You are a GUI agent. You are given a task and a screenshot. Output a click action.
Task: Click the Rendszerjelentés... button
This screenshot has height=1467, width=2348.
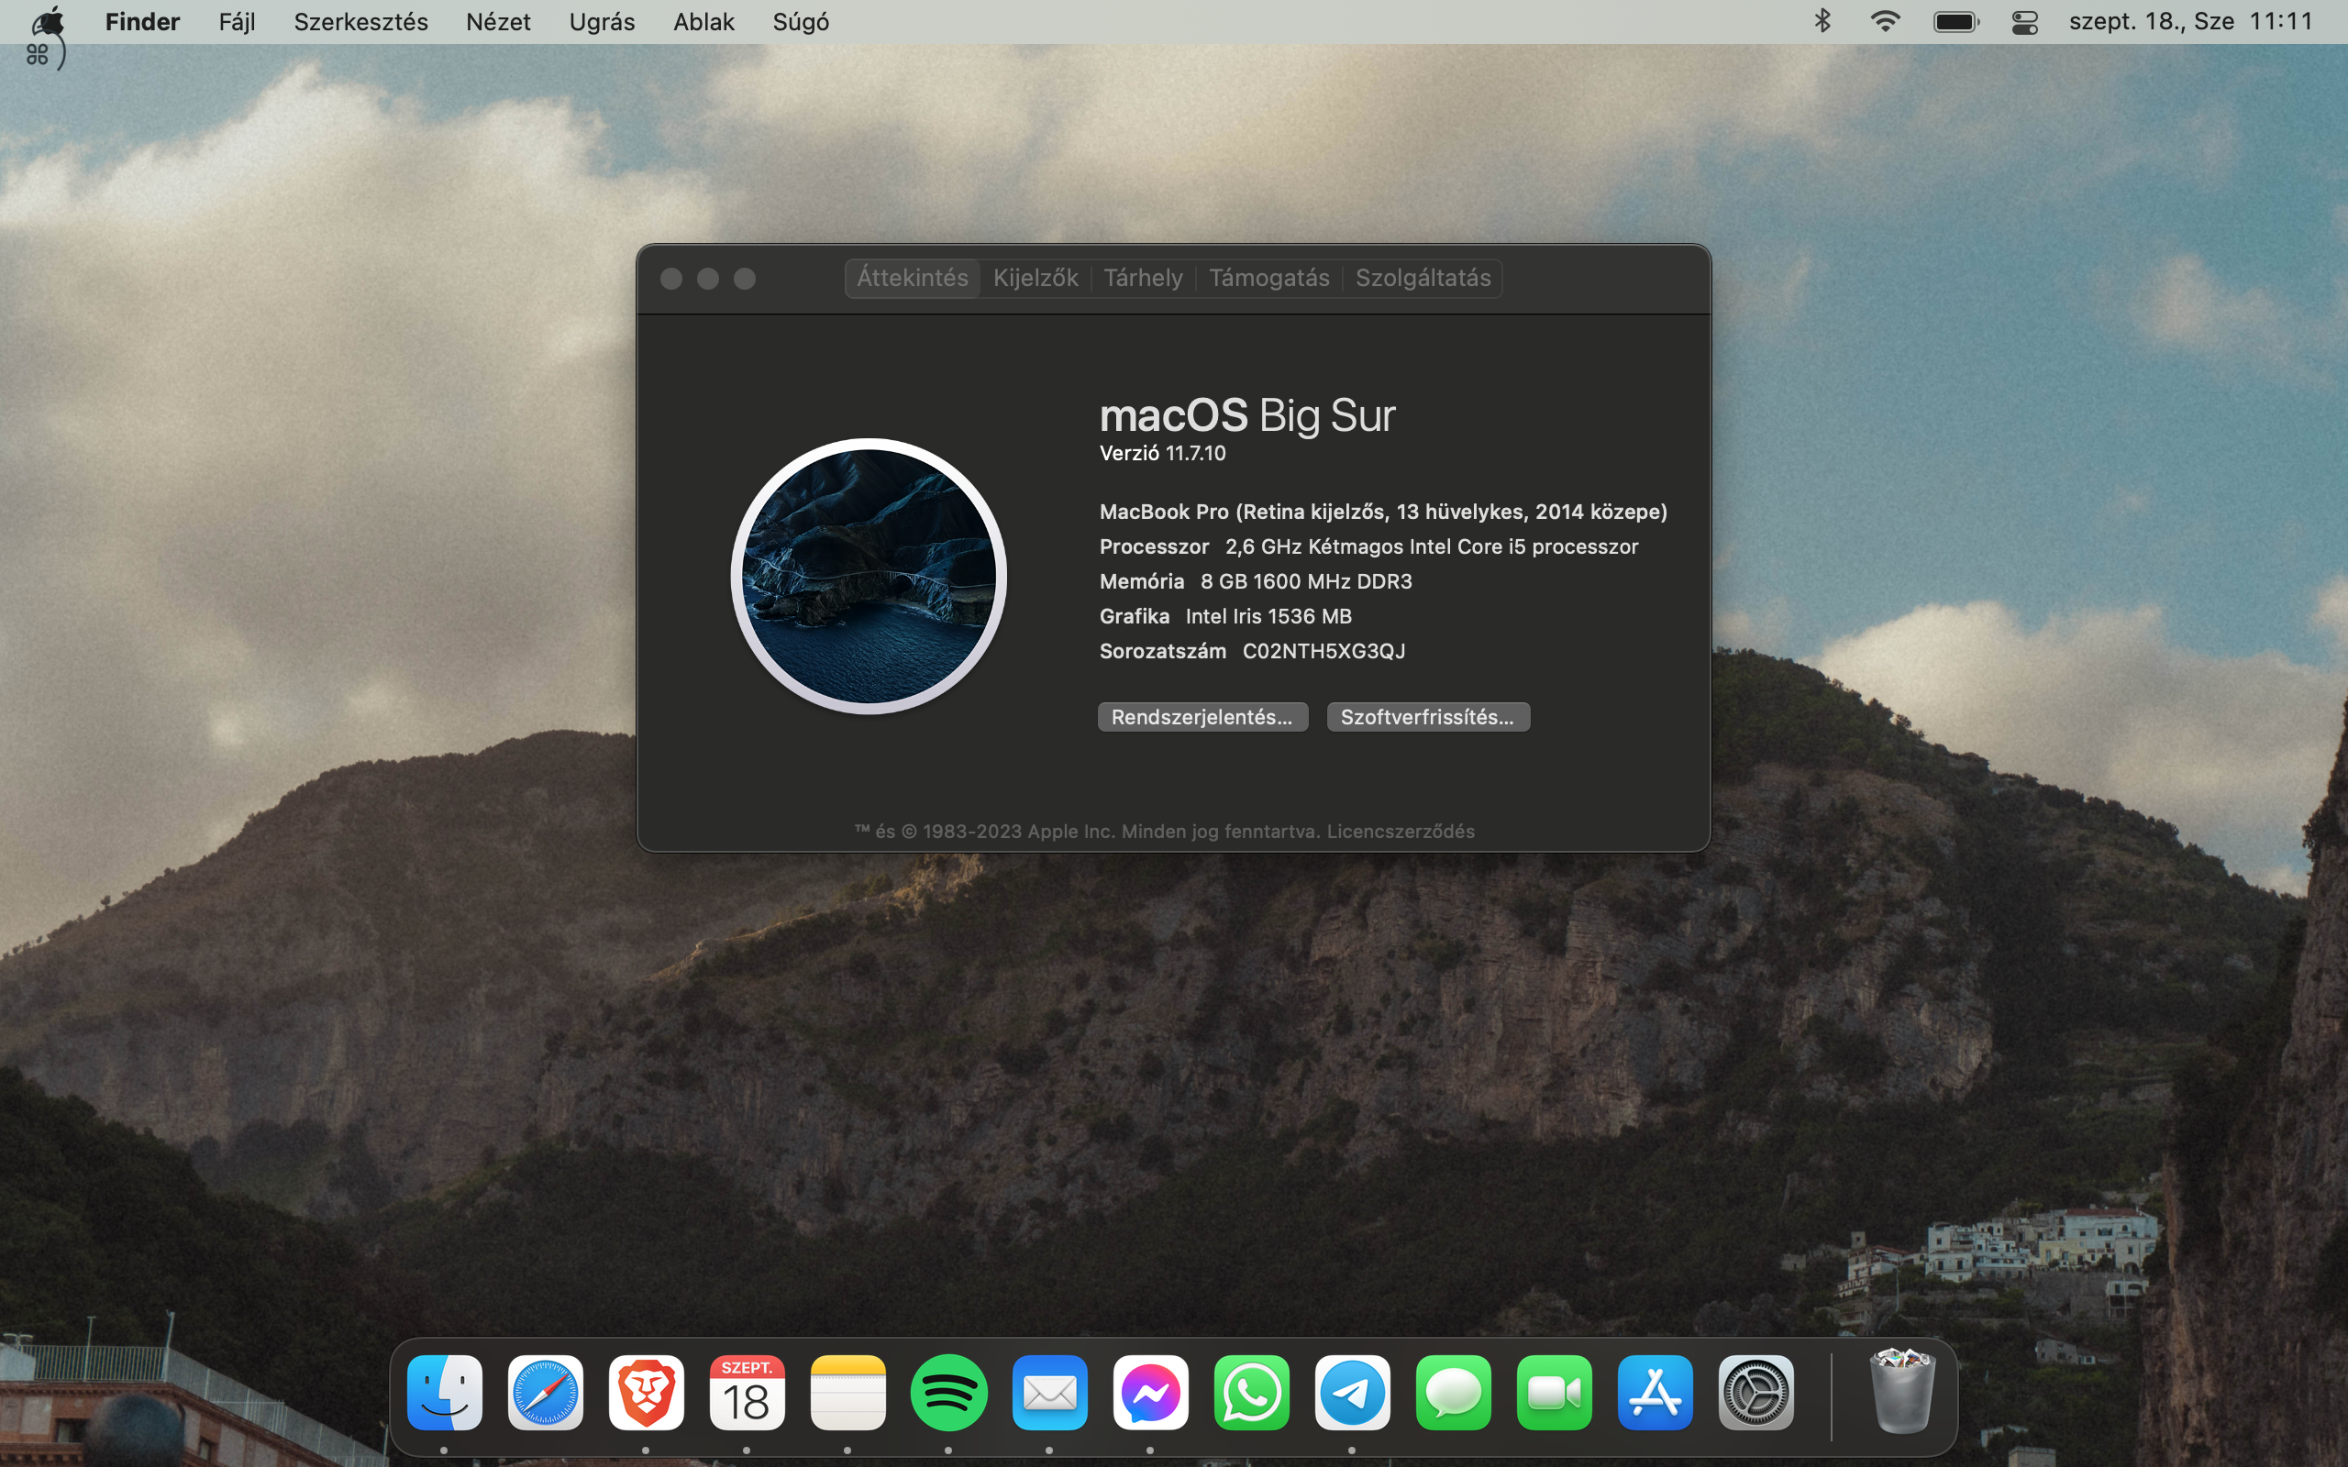click(x=1202, y=717)
